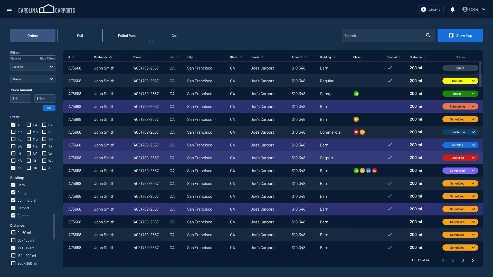Check the TX state checkbox
This screenshot has height=277, width=493.
[44, 146]
